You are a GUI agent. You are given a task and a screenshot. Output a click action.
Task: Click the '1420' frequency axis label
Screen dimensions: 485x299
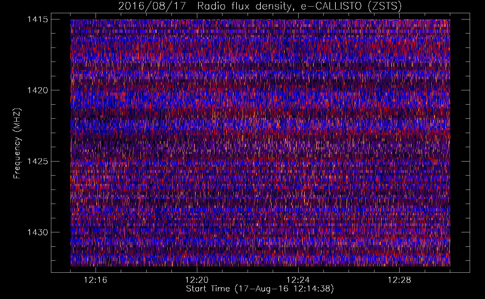(x=37, y=90)
